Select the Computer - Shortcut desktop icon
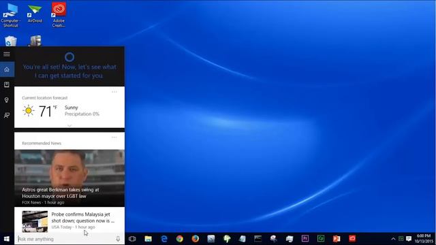 11,14
